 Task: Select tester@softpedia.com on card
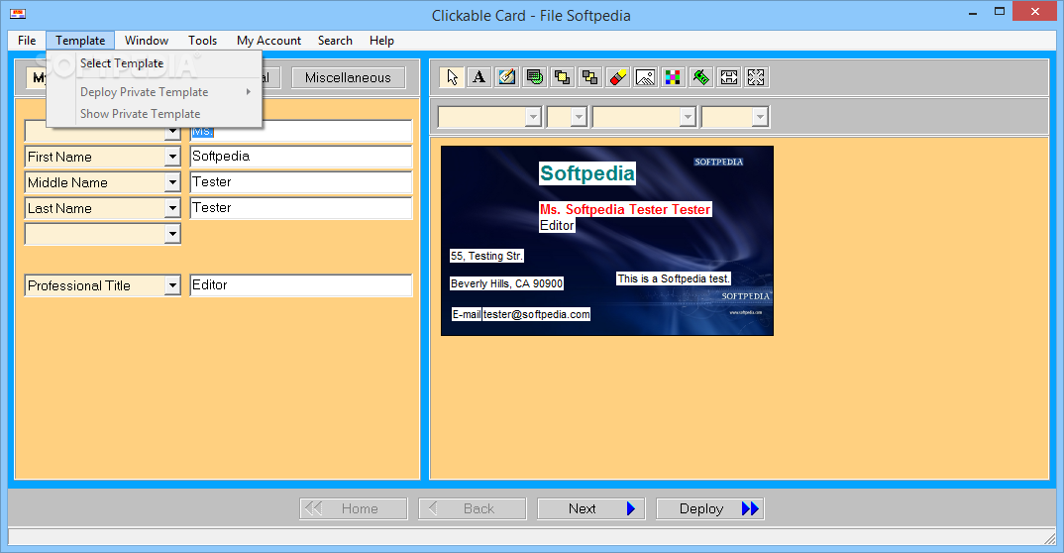click(537, 314)
